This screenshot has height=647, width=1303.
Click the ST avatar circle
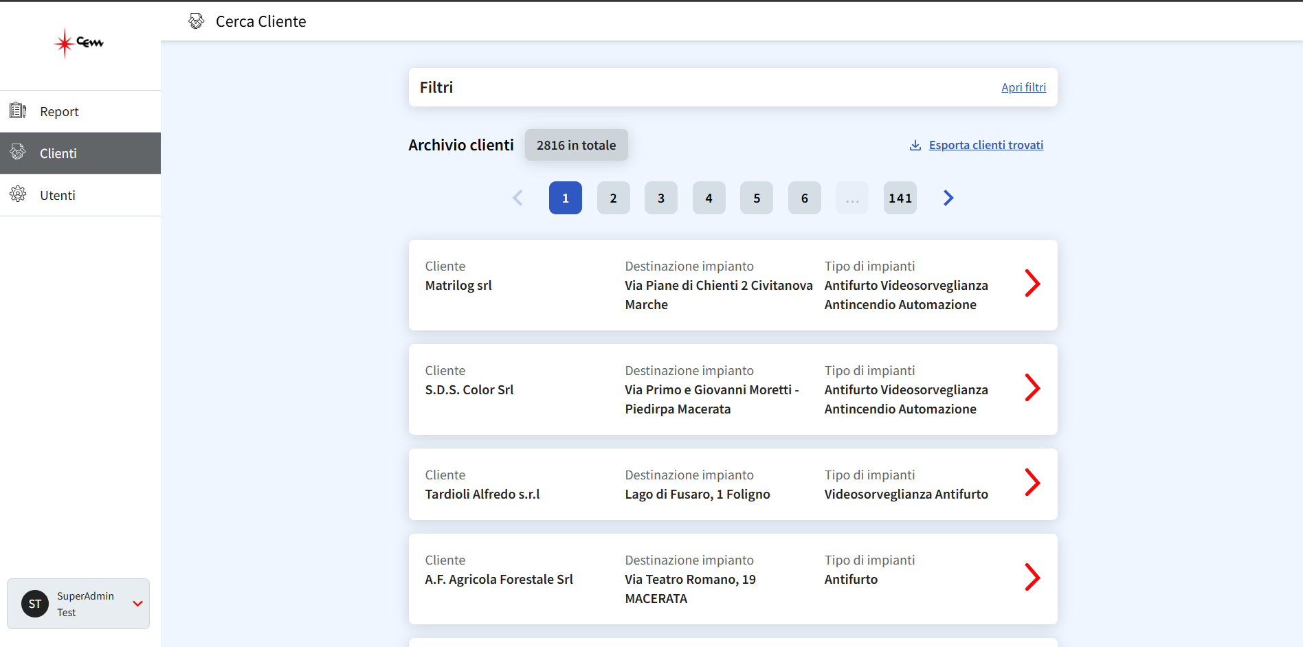pos(35,604)
